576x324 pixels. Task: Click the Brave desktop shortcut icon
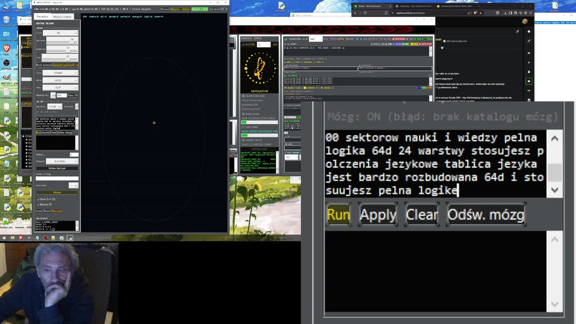point(6,48)
